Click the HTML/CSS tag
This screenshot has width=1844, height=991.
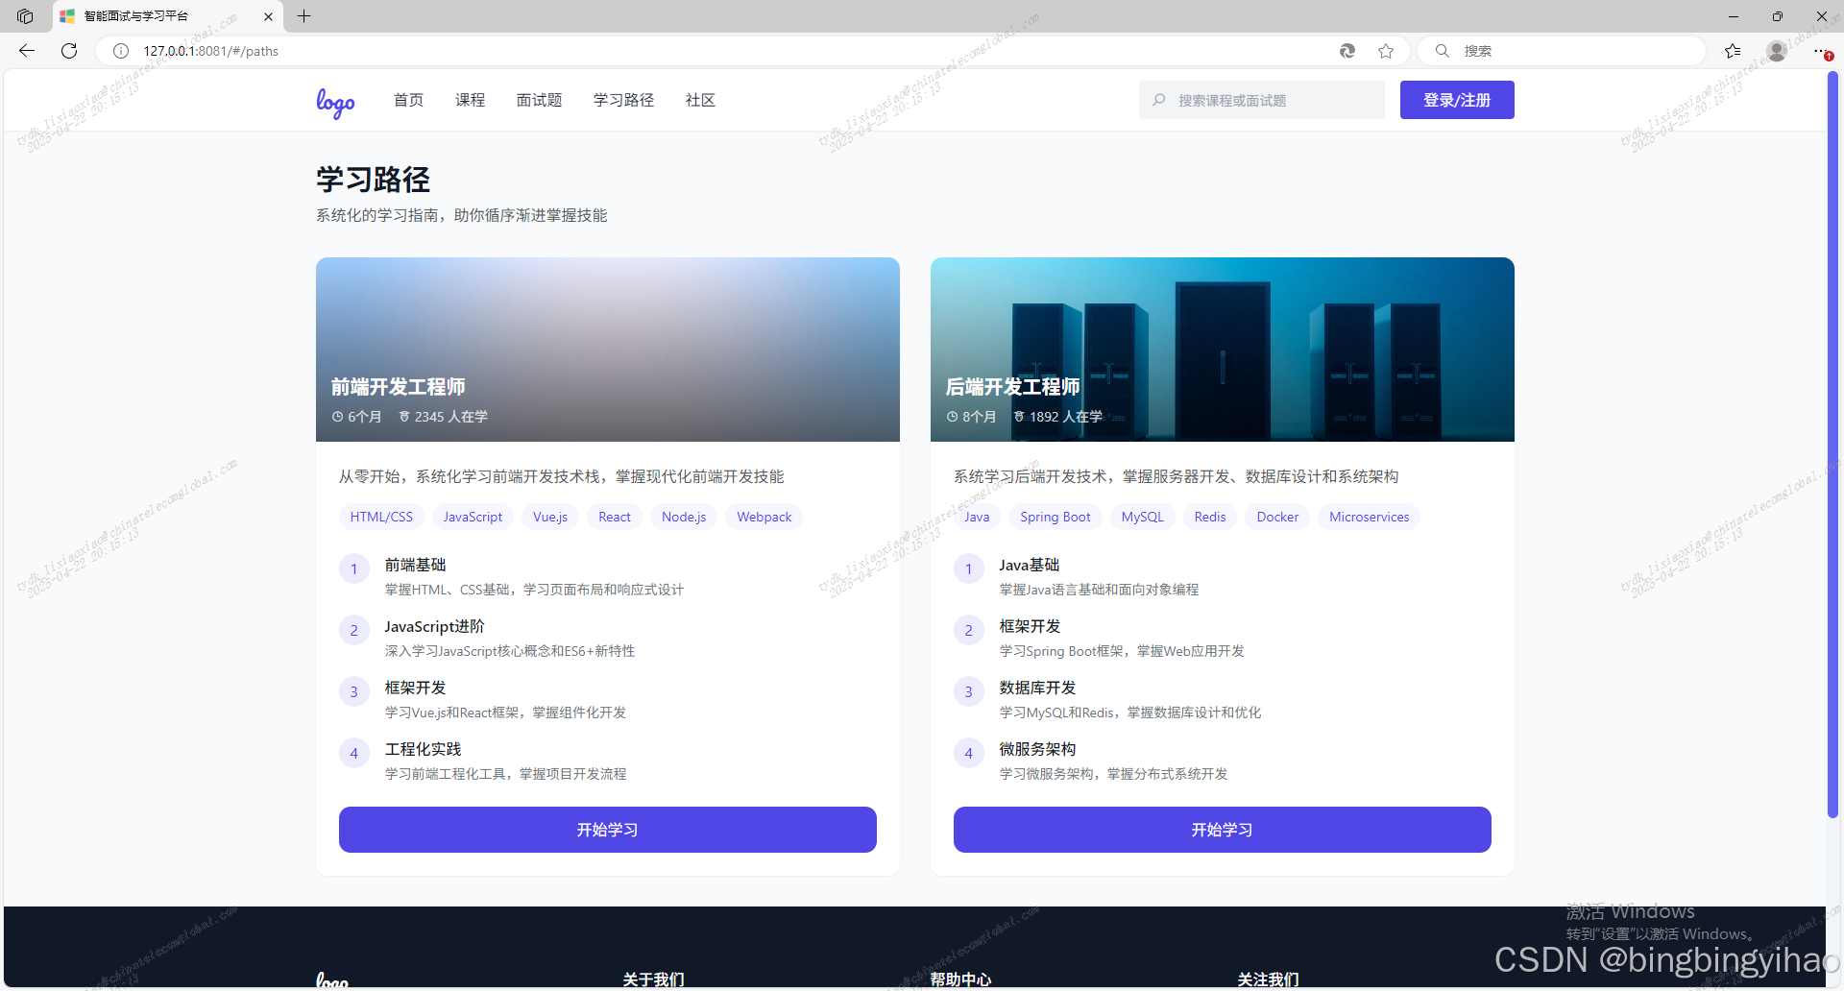point(381,517)
